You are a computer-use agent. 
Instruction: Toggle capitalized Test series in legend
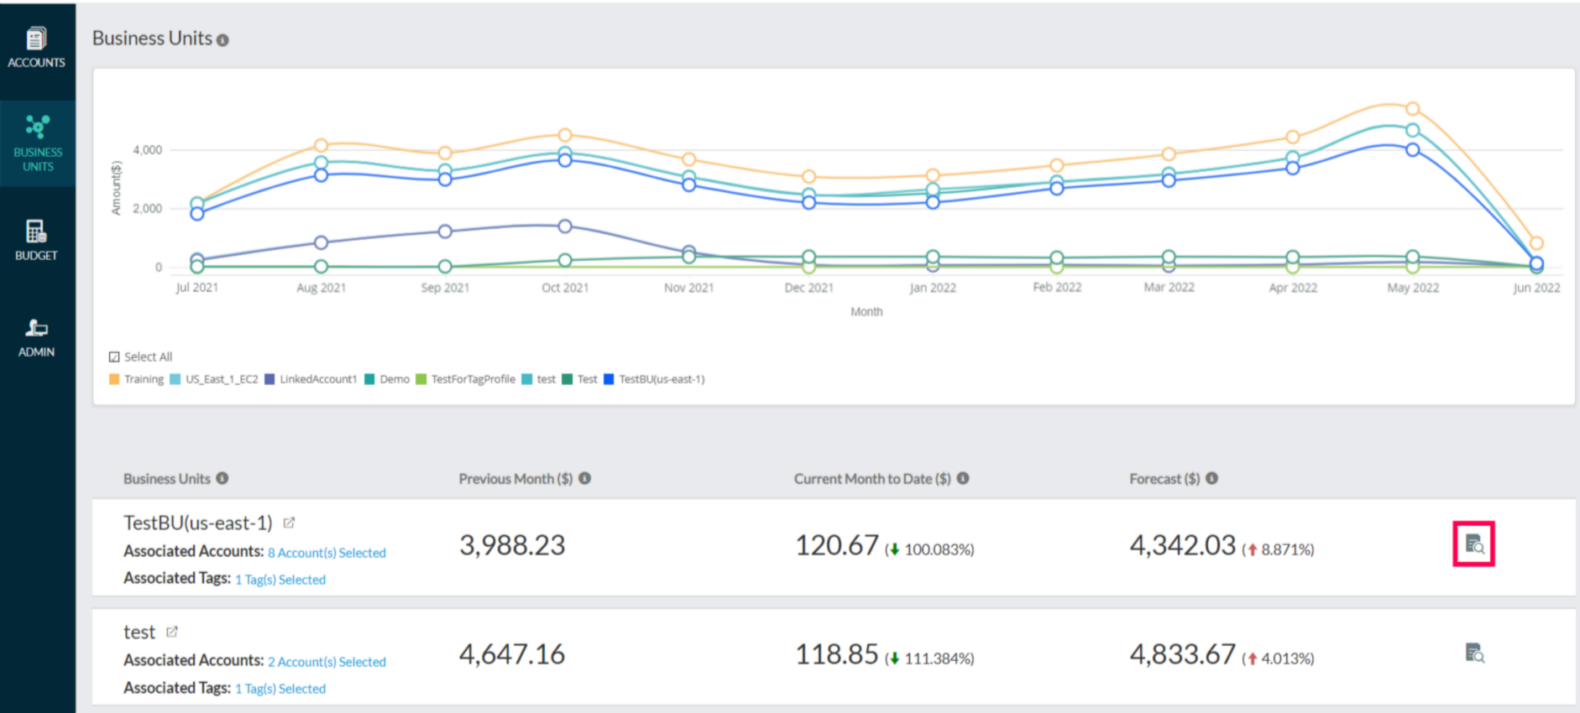click(580, 379)
